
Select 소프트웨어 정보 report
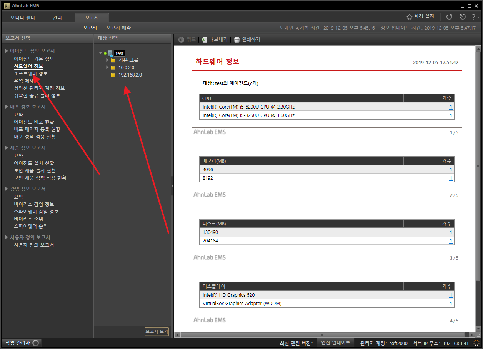point(31,73)
